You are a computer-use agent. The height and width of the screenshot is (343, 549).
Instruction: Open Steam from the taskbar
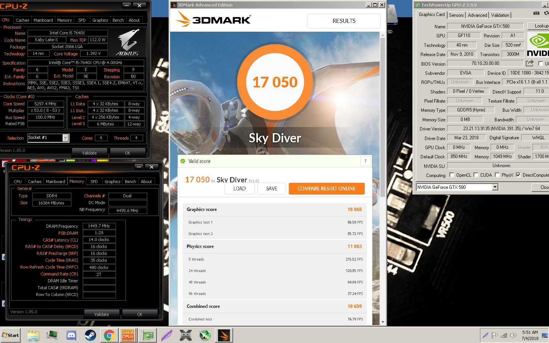tap(90, 335)
